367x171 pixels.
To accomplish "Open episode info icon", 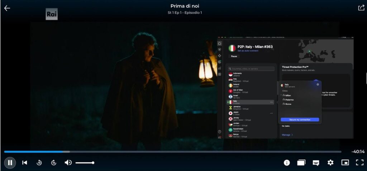I will (286, 162).
